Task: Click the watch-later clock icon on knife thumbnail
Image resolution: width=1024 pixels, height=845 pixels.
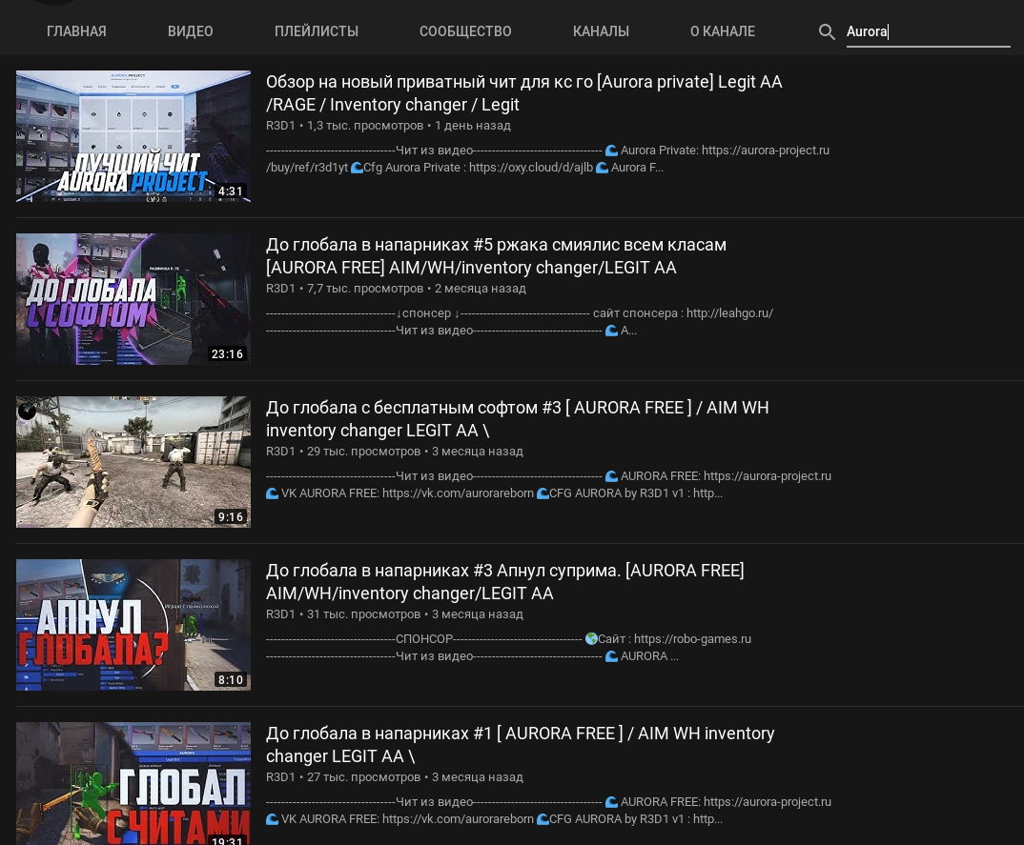Action: pyautogui.click(x=28, y=411)
